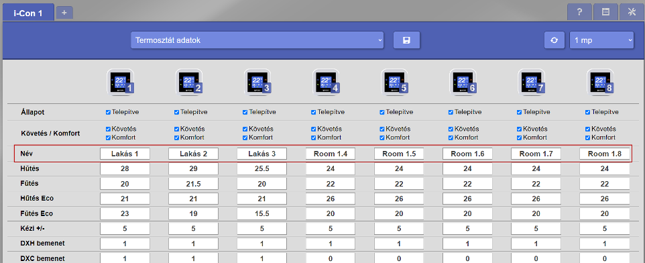Select thermostat icon number 3
The image size is (645, 263).
(x=257, y=83)
